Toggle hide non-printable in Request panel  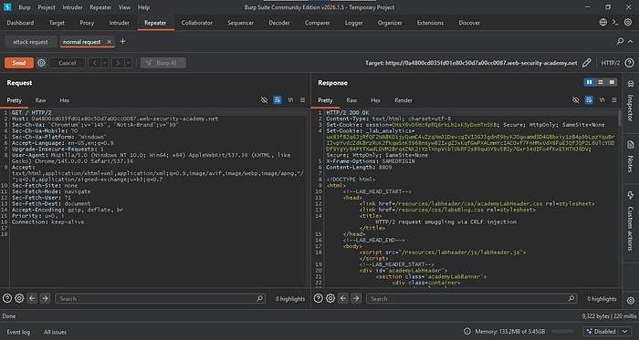pyautogui.click(x=264, y=100)
